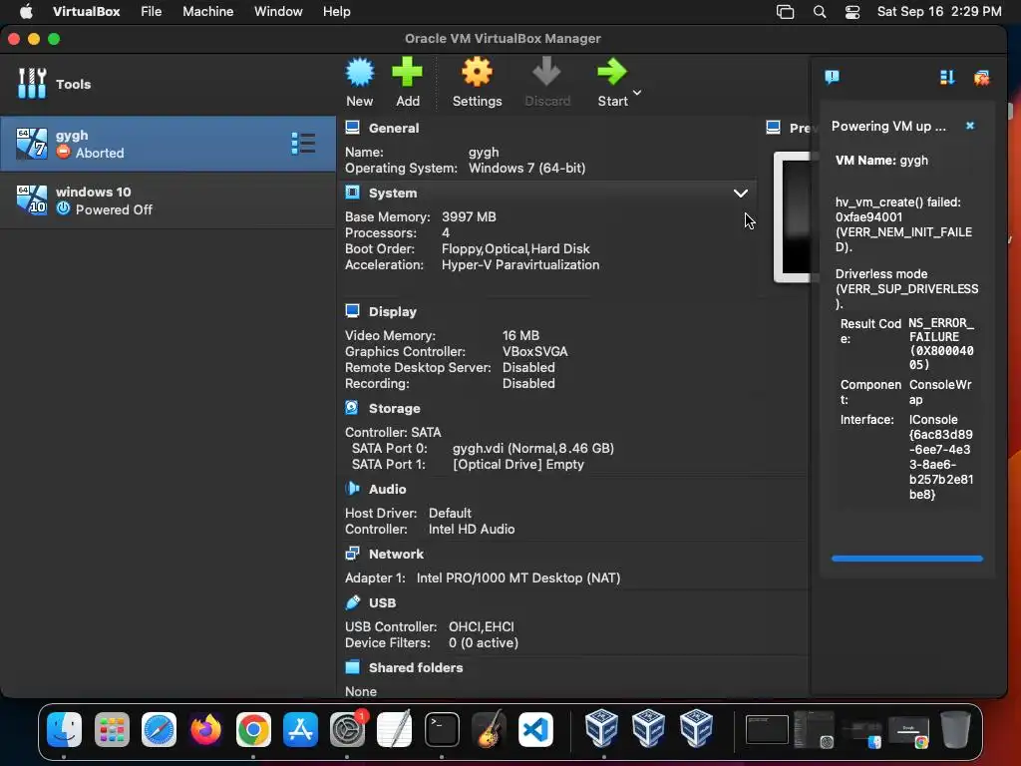This screenshot has height=766, width=1021.
Task: Click the Shared folders icon
Action: point(352,667)
